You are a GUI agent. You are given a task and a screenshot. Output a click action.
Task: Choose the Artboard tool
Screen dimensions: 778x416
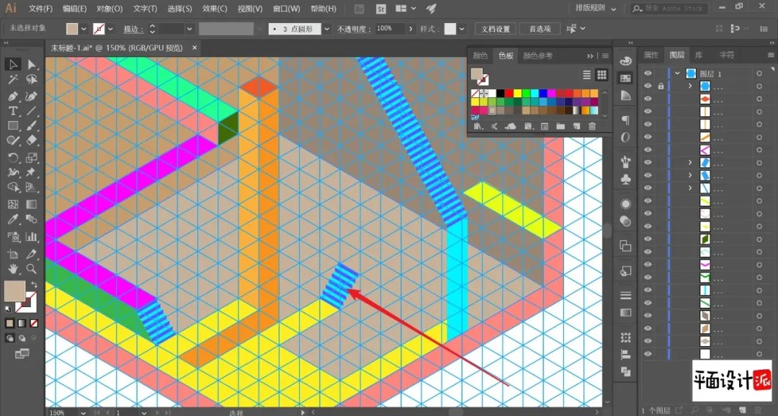[13, 254]
